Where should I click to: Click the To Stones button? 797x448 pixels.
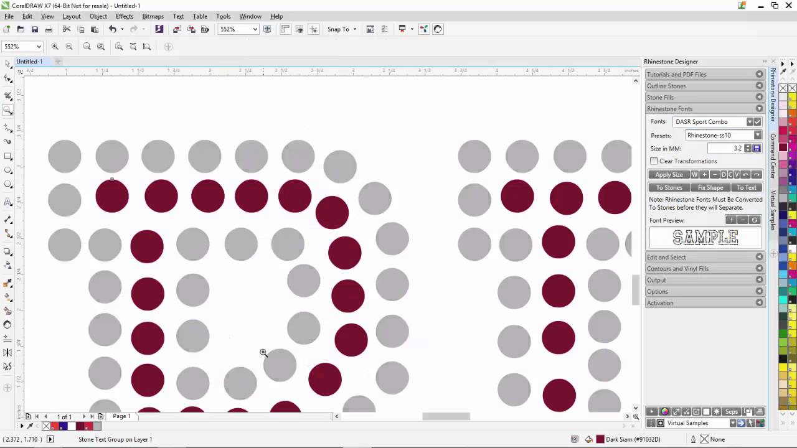click(669, 187)
